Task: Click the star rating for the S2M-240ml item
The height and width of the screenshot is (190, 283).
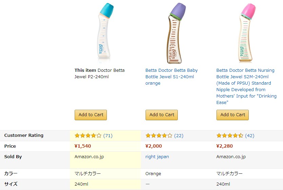Action: point(230,135)
